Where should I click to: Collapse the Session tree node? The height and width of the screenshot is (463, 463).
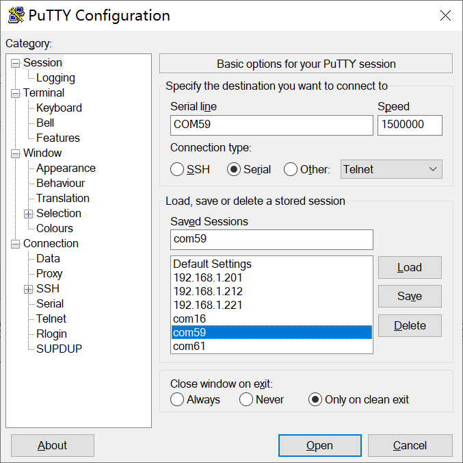click(15, 63)
